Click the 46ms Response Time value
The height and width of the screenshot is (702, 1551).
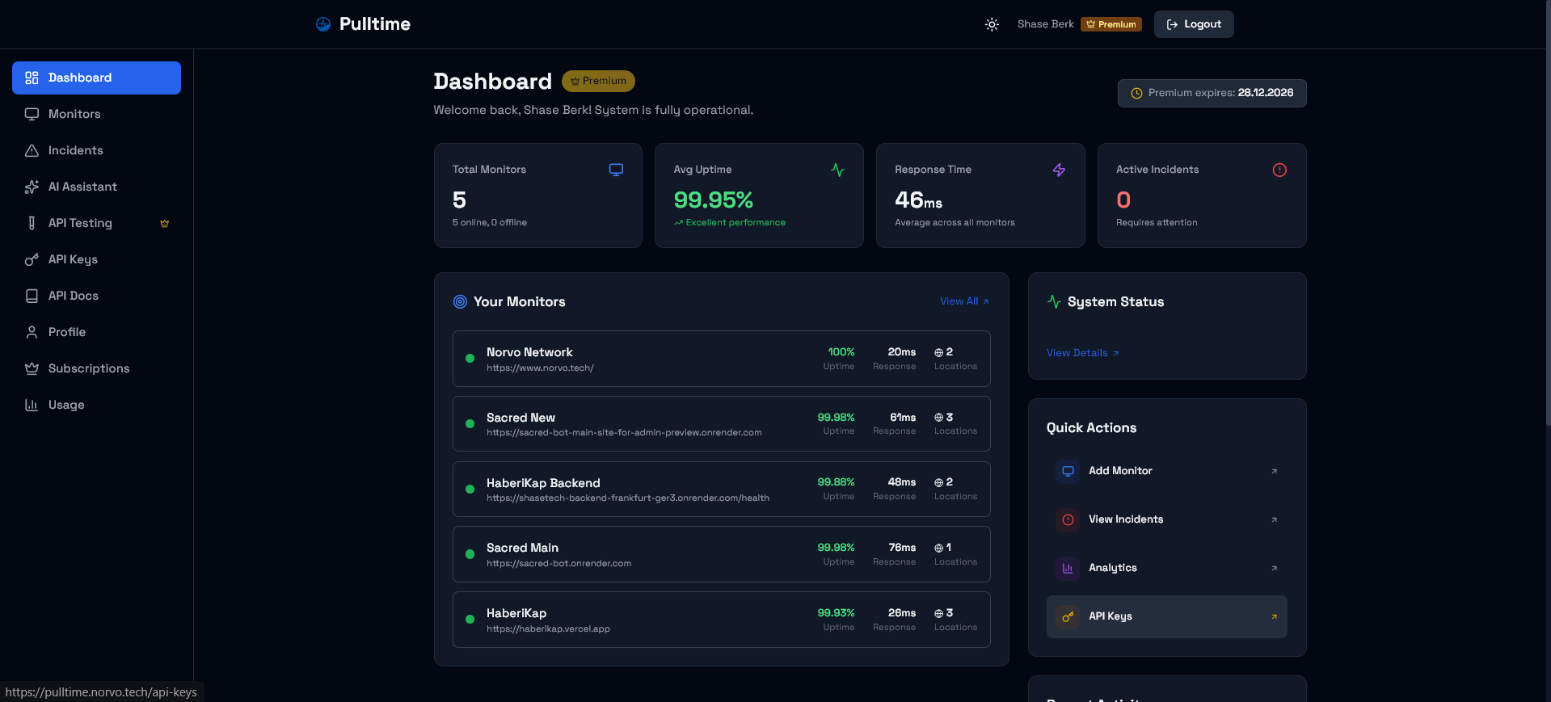point(918,200)
